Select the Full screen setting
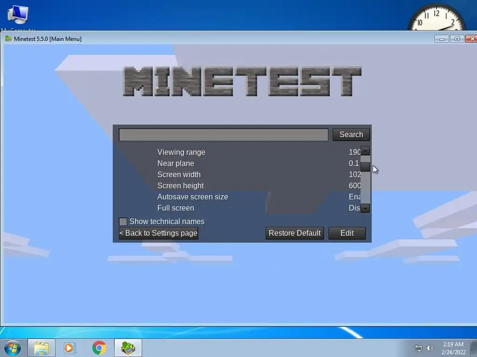 point(240,208)
